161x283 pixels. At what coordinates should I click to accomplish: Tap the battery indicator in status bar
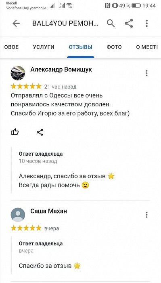[136, 6]
